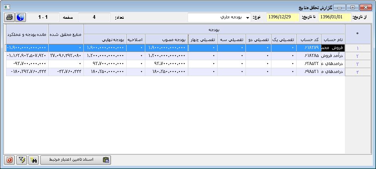
Task: Click the صفحه field showing 1 - 1
Action: click(43, 18)
